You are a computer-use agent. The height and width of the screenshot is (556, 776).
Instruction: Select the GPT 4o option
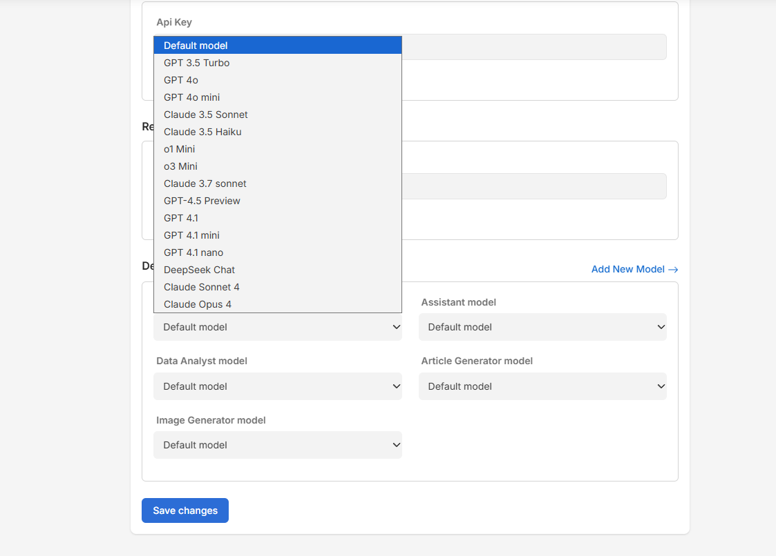pos(278,80)
